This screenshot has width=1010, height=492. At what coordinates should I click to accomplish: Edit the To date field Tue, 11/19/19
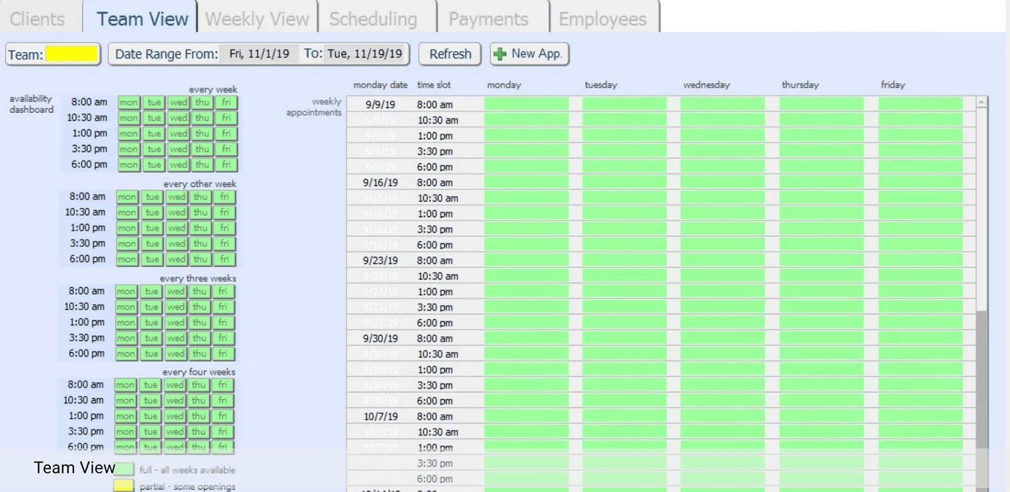click(x=365, y=54)
